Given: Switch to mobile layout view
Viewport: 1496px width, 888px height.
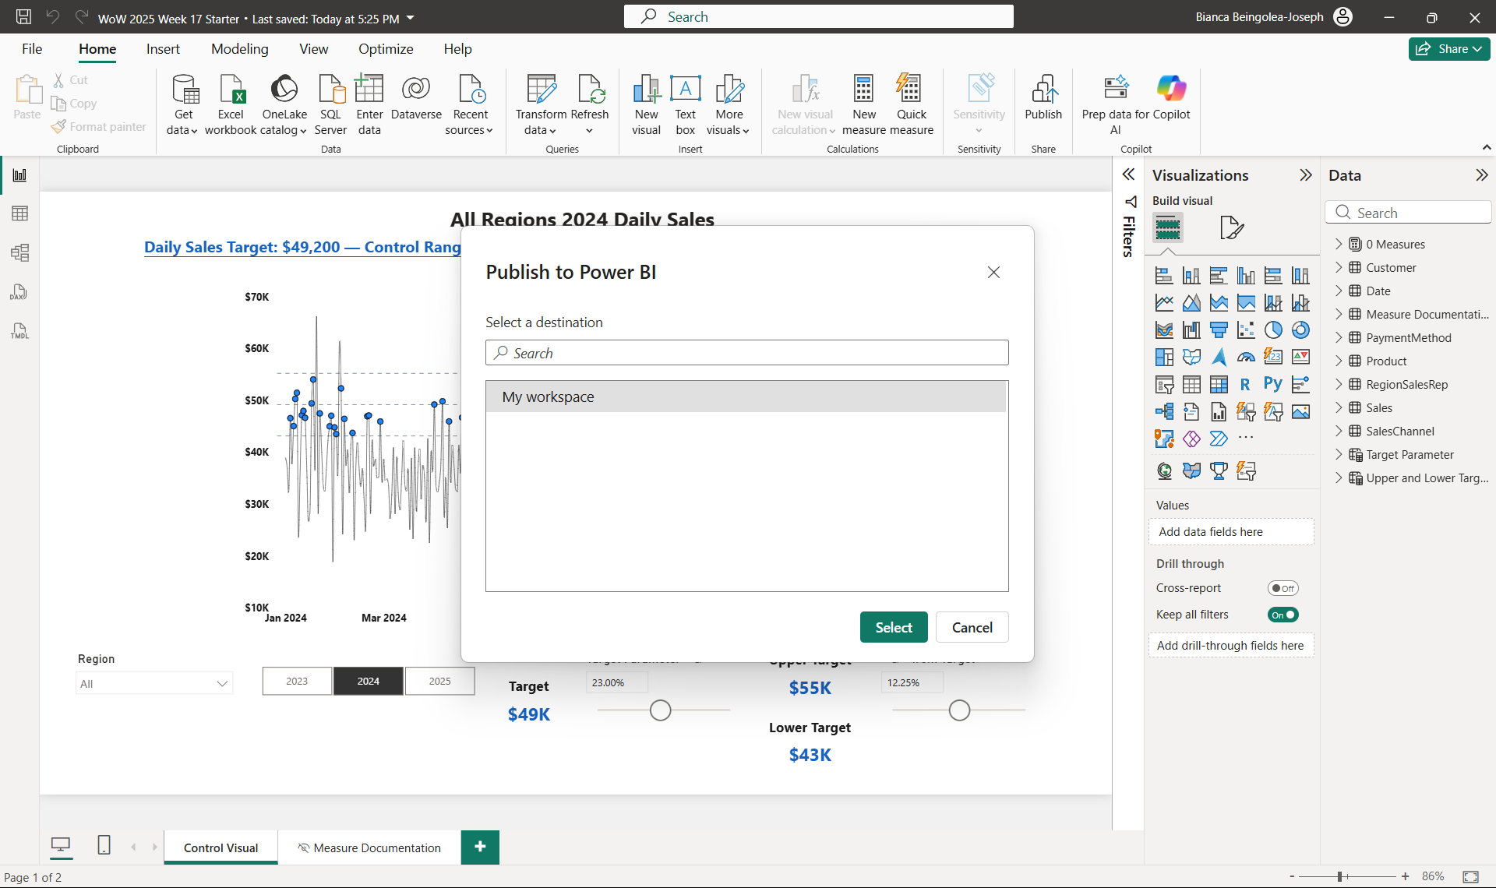Looking at the screenshot, I should click(104, 845).
